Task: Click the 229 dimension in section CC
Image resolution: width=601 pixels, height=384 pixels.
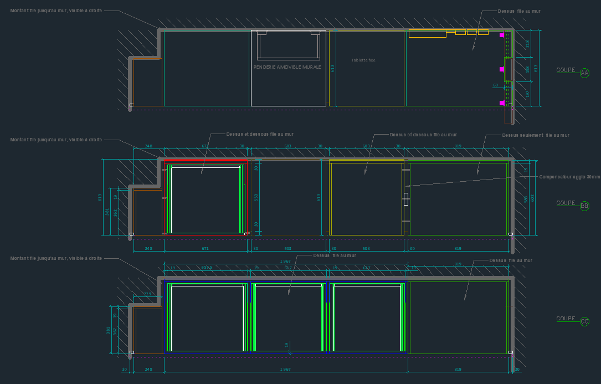Action: pyautogui.click(x=147, y=294)
